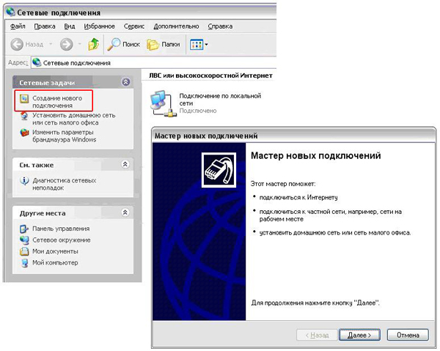Open the Дополнительно menu
The height and width of the screenshot is (351, 440).
coord(176,26)
